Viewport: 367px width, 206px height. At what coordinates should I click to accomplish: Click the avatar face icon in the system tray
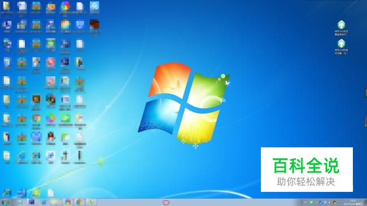pos(335,202)
